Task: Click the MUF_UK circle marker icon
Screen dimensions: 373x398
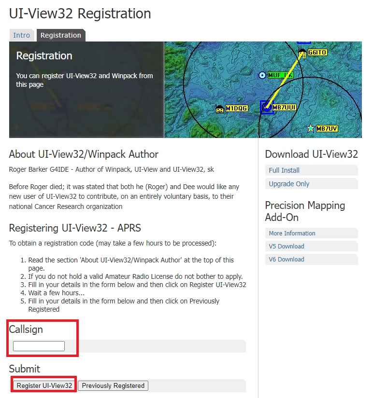Action: [262, 75]
